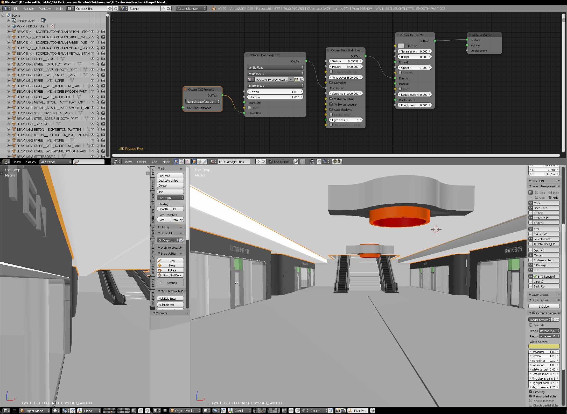Click the outliner search field
This screenshot has width=567, height=414.
(x=89, y=162)
